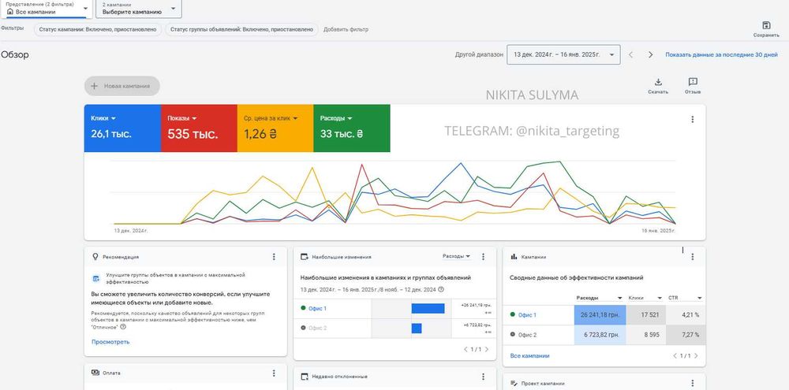
Task: Click plus icon on Новая кампания button
Action: pos(94,86)
